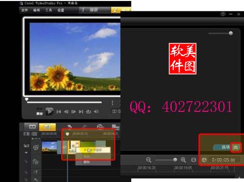Open the Record/Capture film reel option

(100, 127)
